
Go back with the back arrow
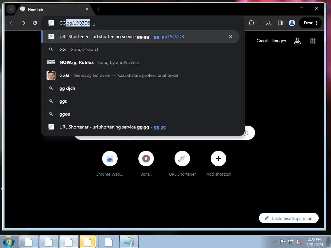[x=12, y=23]
